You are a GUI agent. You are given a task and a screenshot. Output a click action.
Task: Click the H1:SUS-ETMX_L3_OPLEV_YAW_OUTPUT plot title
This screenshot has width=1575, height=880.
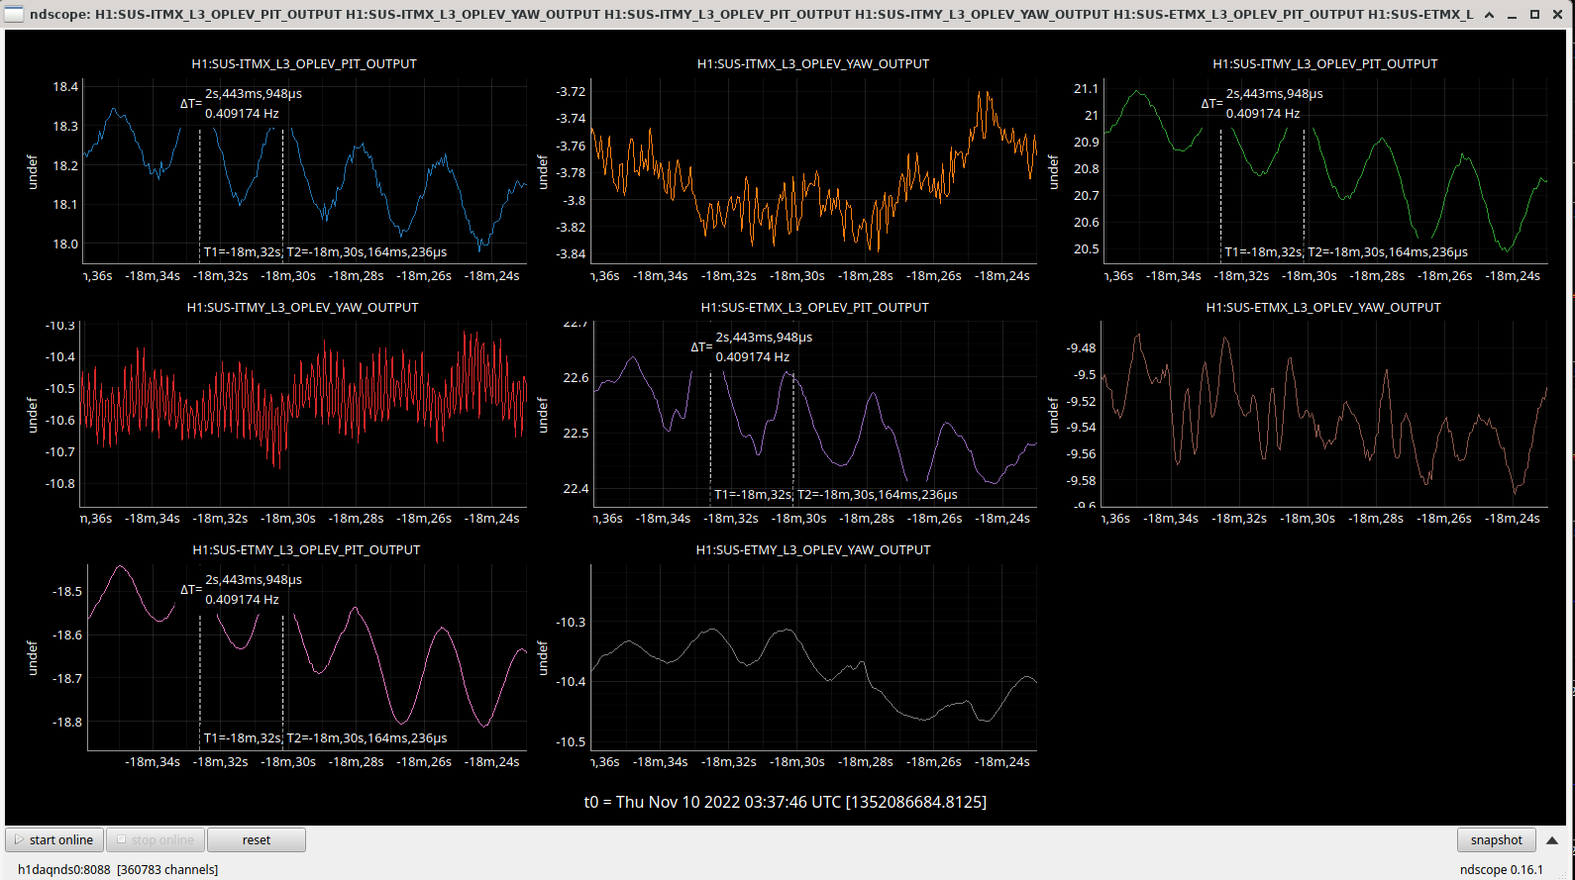[1322, 307]
